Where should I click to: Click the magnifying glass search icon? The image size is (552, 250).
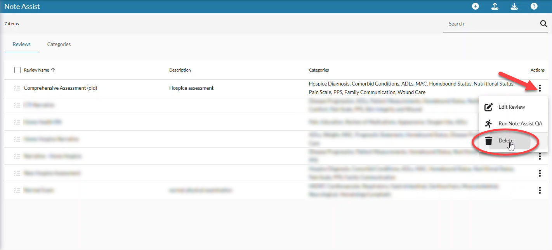pyautogui.click(x=543, y=24)
